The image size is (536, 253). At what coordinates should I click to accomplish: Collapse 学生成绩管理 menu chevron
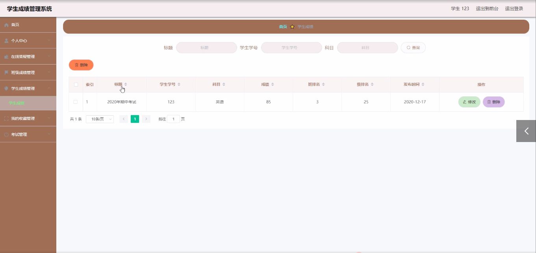point(49,89)
